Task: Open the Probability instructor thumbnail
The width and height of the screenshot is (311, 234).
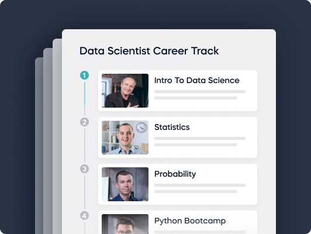Action: (x=125, y=184)
